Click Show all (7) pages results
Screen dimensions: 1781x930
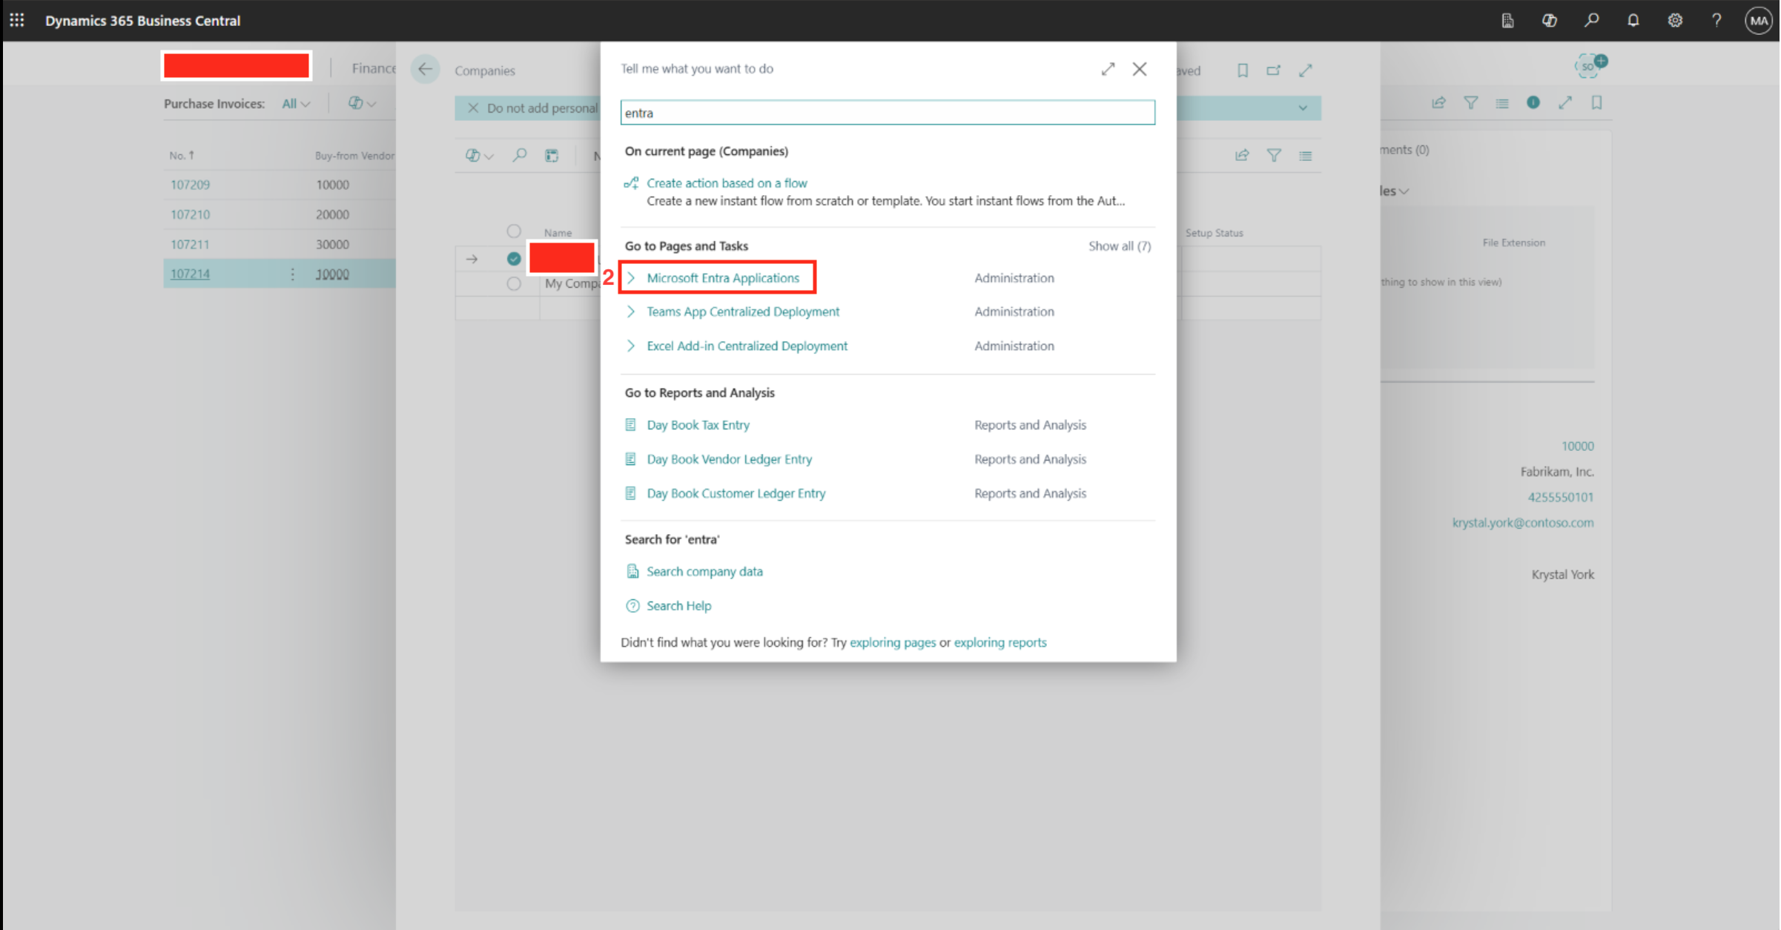(1119, 246)
